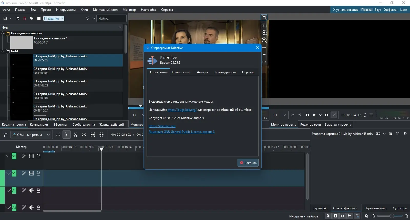The height and width of the screenshot is (220, 410).
Task: Collapse the V1 track chevron
Action: point(8,173)
